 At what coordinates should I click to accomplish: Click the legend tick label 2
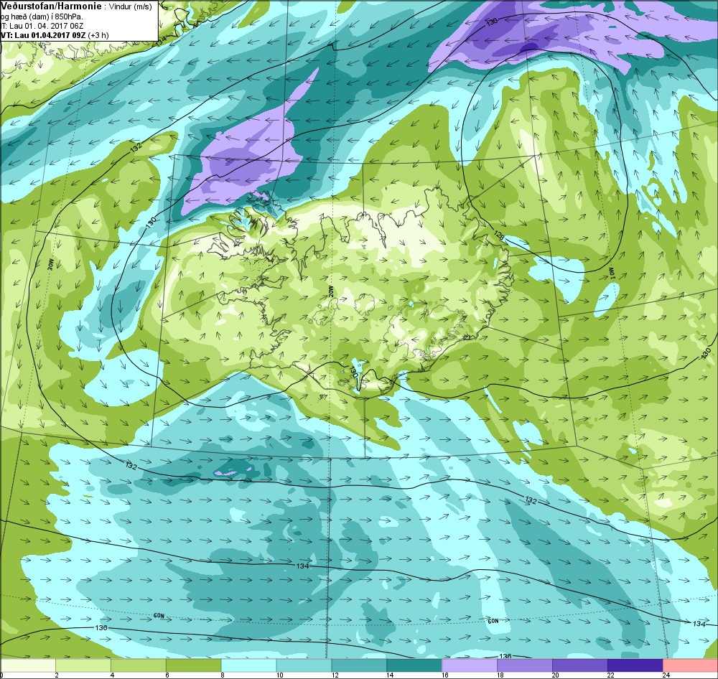click(x=56, y=675)
